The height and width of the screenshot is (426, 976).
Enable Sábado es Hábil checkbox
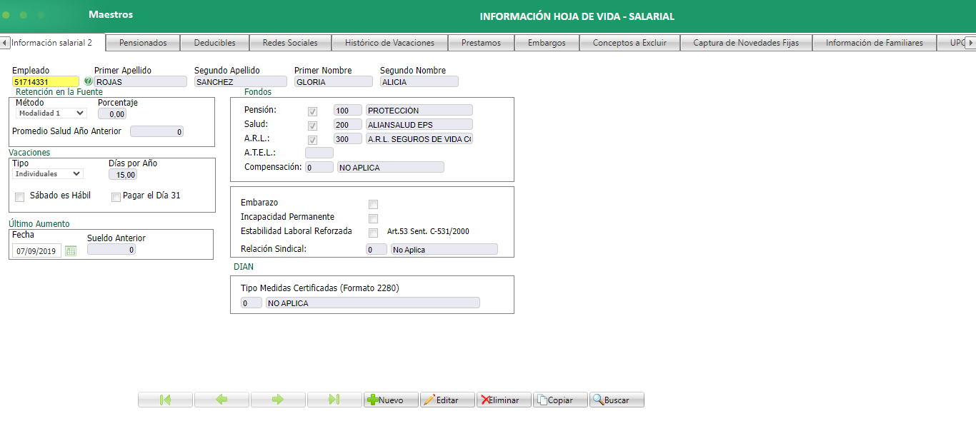[20, 197]
